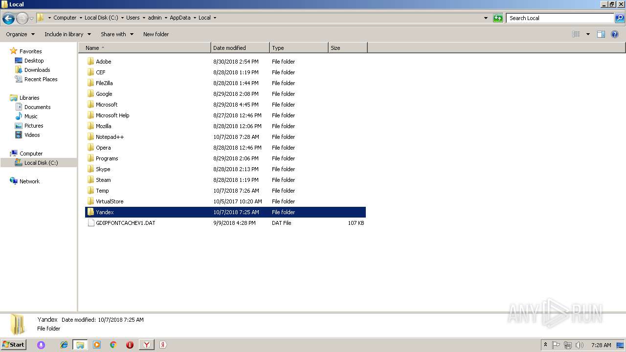This screenshot has width=626, height=352.
Task: Focus the Search Local input field
Action: [560, 18]
